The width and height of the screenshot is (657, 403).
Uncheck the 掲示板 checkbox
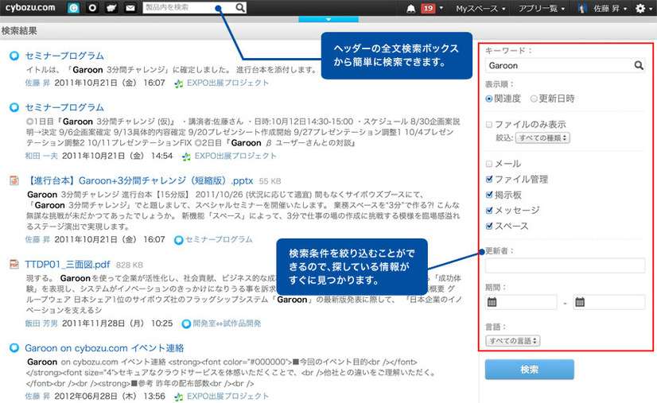point(489,195)
